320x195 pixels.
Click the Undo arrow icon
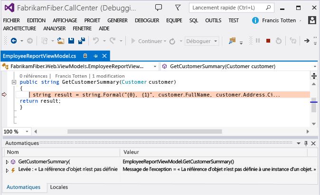click(96, 41)
